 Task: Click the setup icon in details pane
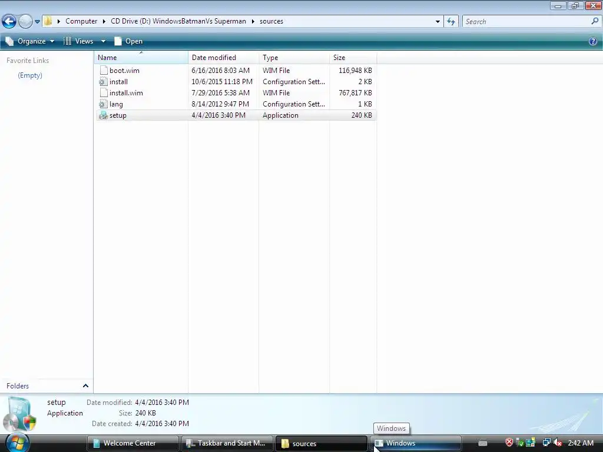(20, 414)
